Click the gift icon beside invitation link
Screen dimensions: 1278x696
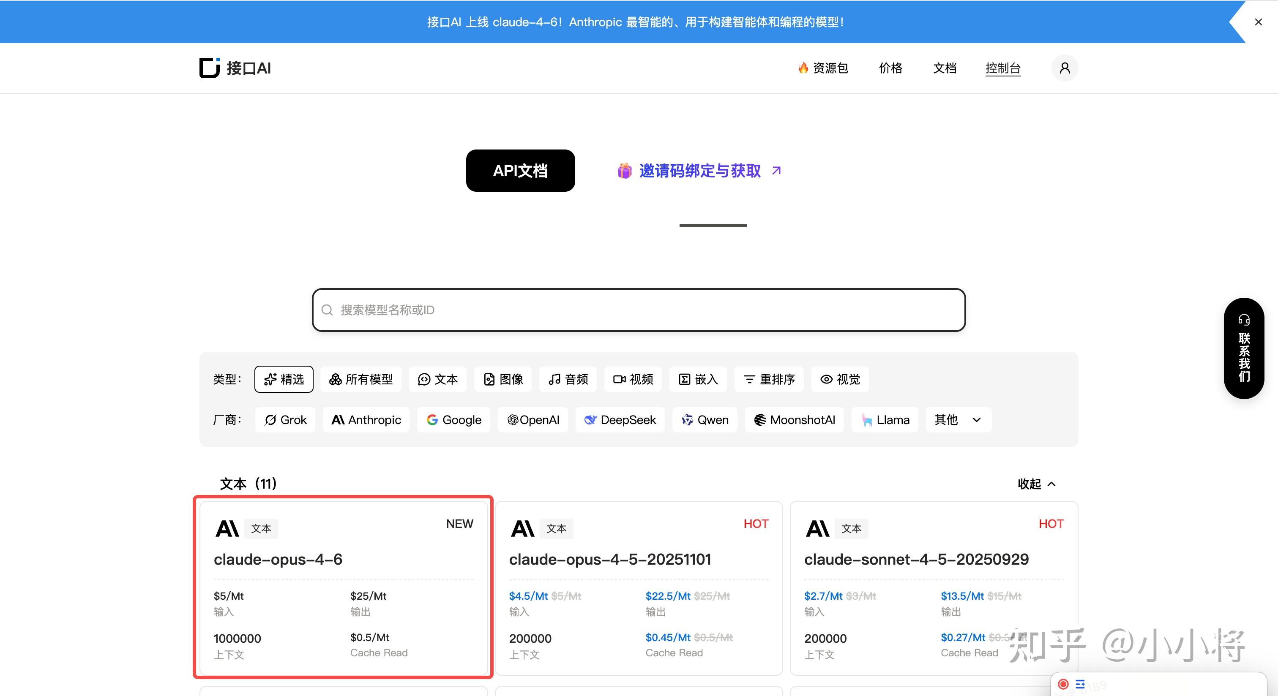point(624,171)
